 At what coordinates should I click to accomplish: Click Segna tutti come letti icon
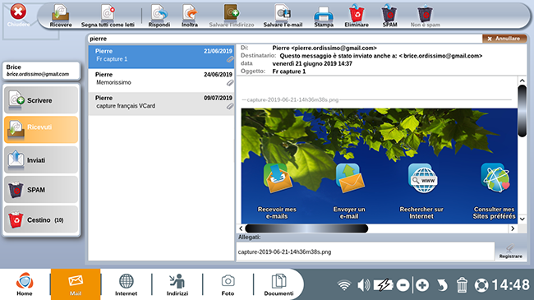(x=108, y=16)
